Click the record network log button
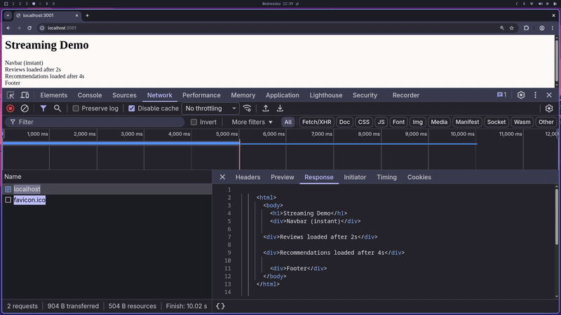The width and height of the screenshot is (561, 315). coord(11,108)
